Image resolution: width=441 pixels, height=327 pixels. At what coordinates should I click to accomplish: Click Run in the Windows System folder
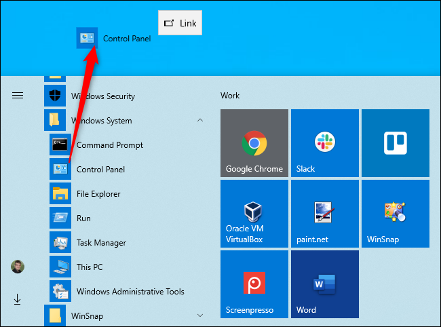pyautogui.click(x=83, y=218)
